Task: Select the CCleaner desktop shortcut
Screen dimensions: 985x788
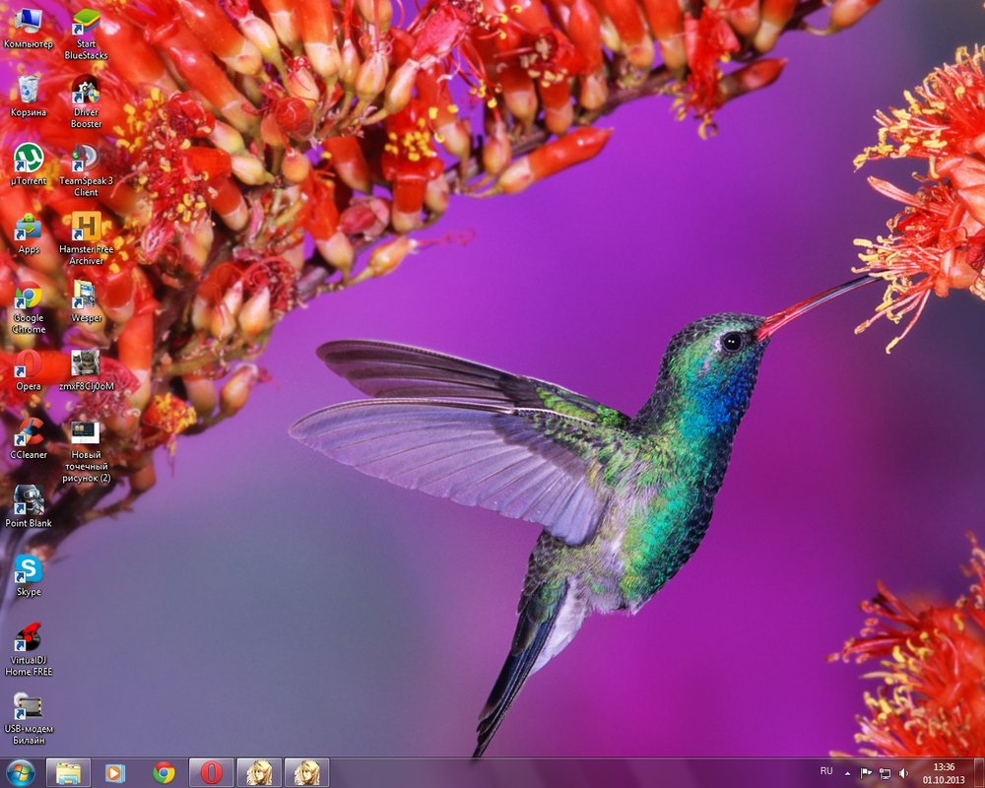Action: (28, 431)
